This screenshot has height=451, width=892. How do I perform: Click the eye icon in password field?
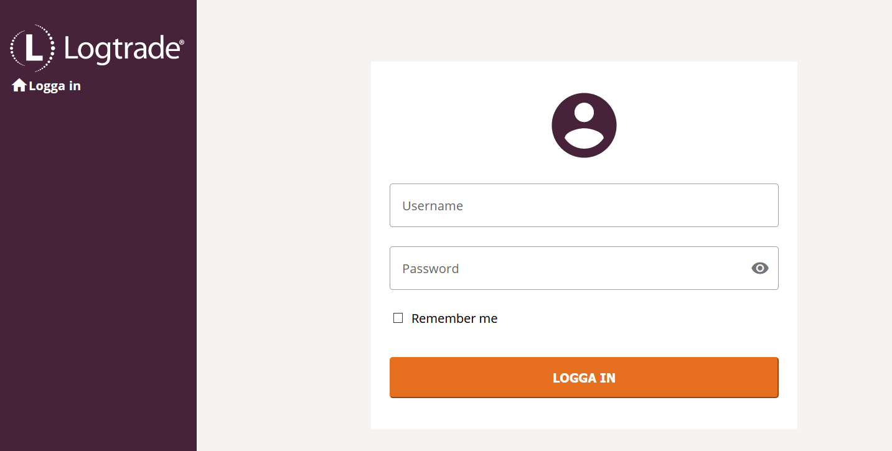[x=759, y=268]
